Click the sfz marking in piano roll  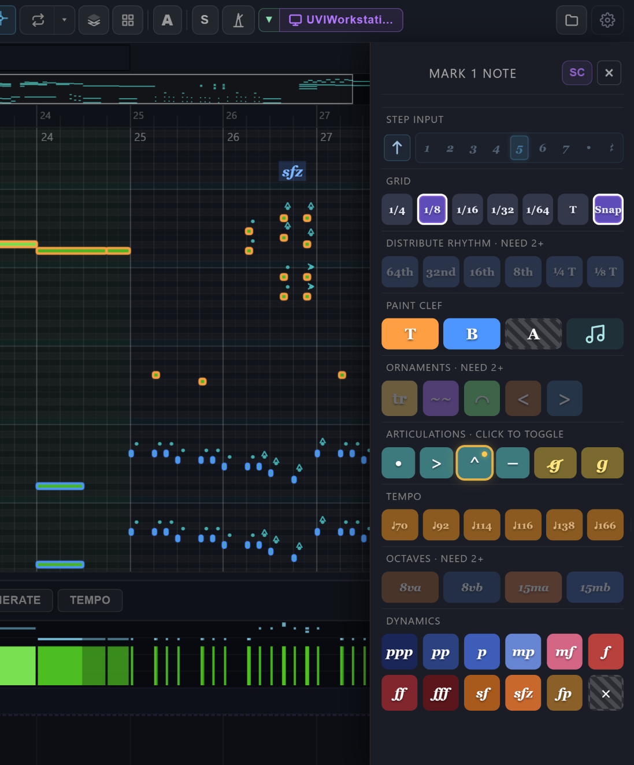pyautogui.click(x=292, y=172)
